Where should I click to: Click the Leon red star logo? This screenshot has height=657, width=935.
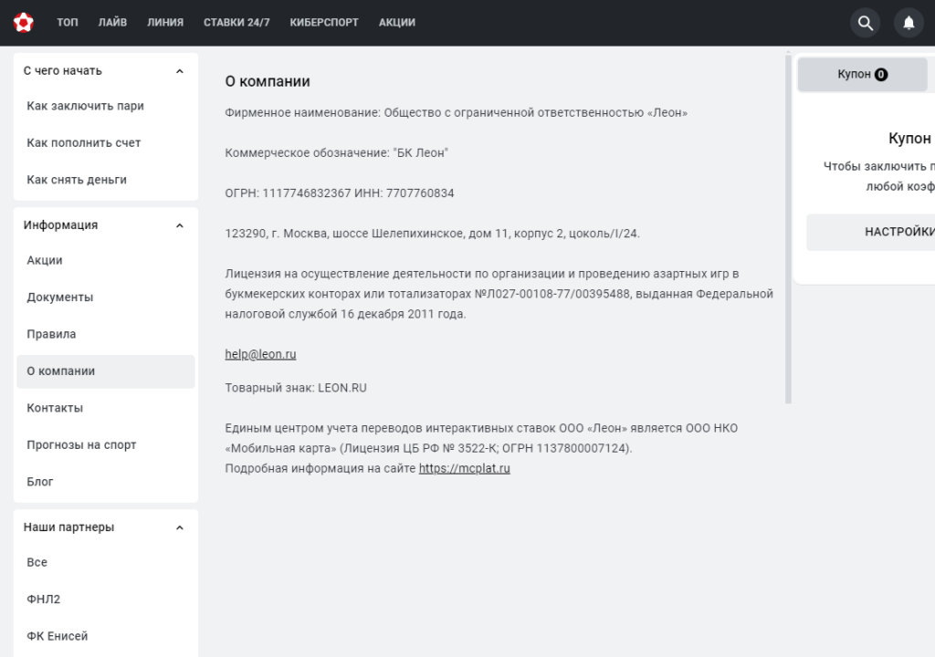tap(23, 23)
